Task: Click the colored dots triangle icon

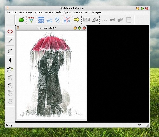Action: click(x=31, y=20)
